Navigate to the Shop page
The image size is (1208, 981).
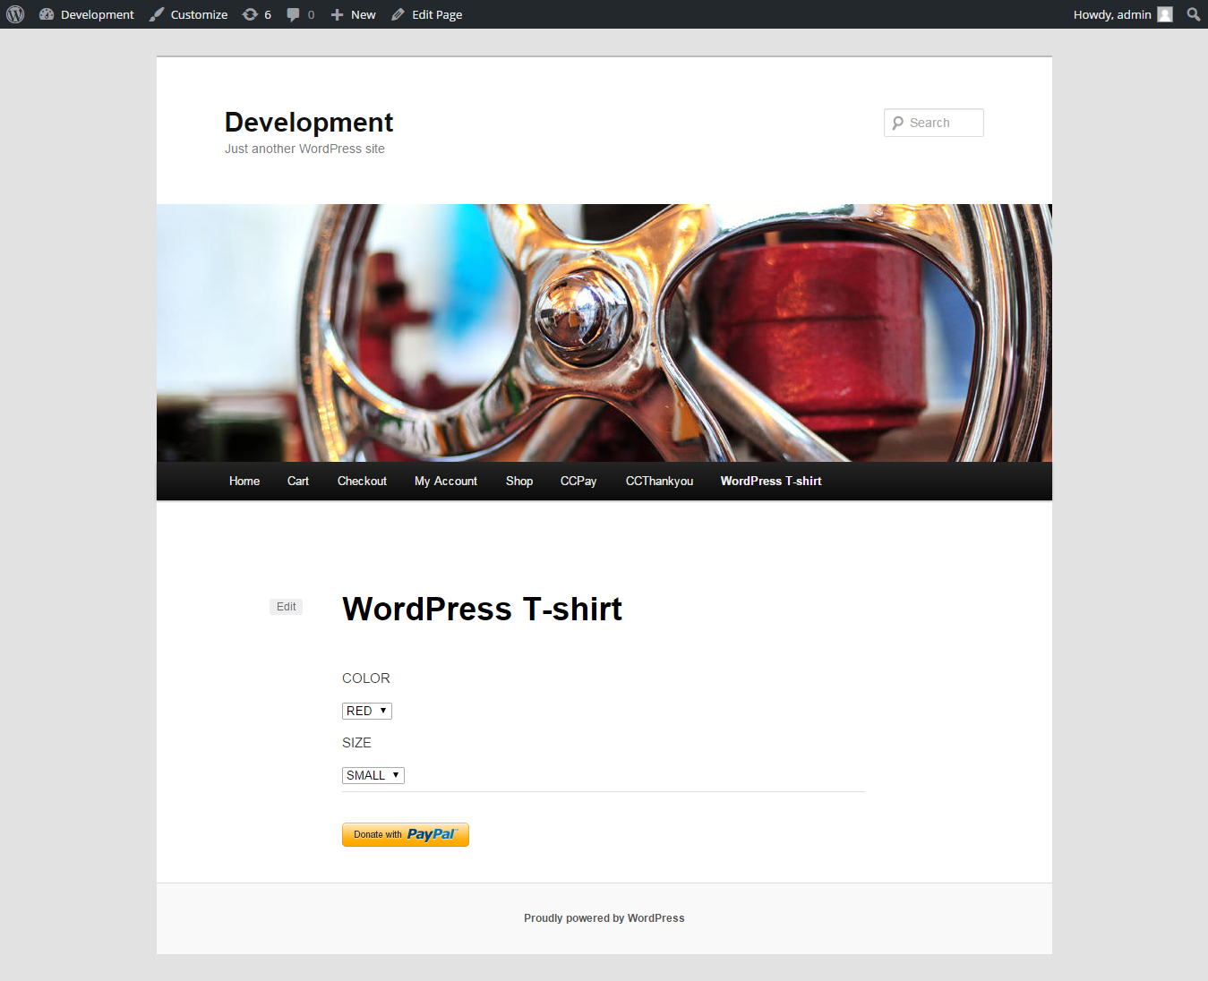[x=519, y=481]
